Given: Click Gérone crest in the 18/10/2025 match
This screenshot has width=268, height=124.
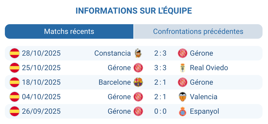Looking at the screenshot, I should coord(182,82).
